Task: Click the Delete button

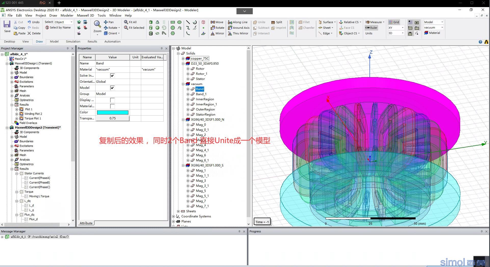Action: click(34, 33)
